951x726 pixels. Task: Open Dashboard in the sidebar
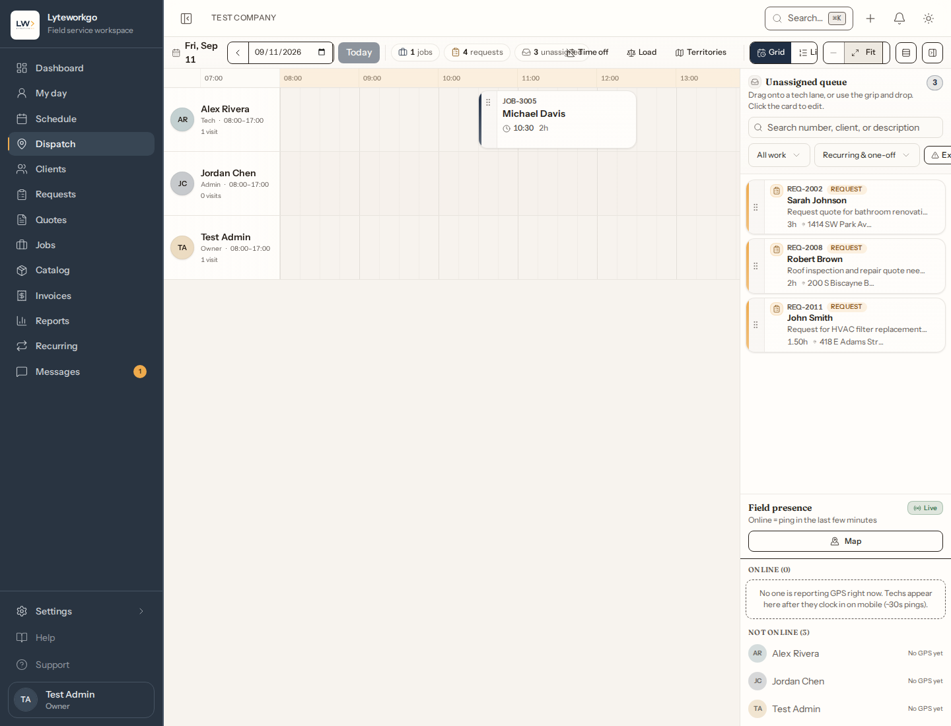[81, 68]
